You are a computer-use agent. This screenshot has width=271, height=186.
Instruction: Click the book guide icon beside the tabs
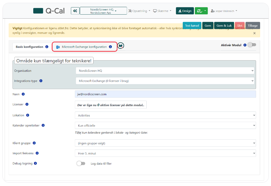point(121,46)
